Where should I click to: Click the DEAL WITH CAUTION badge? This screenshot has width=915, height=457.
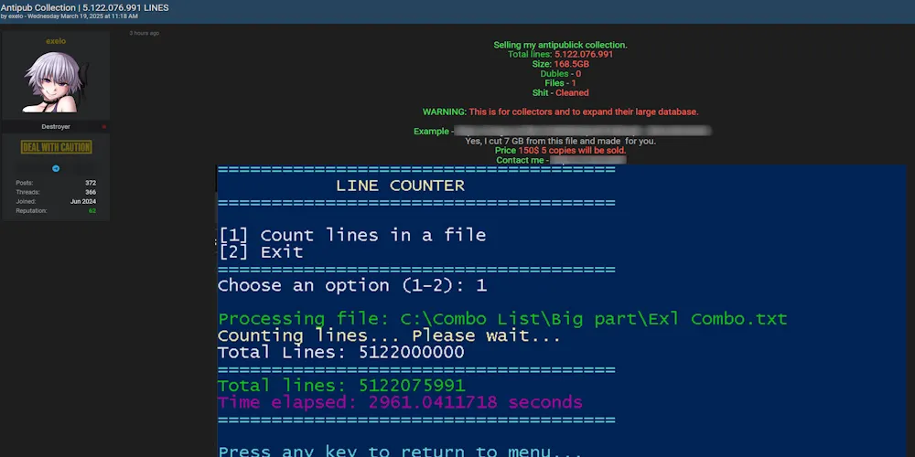point(56,147)
